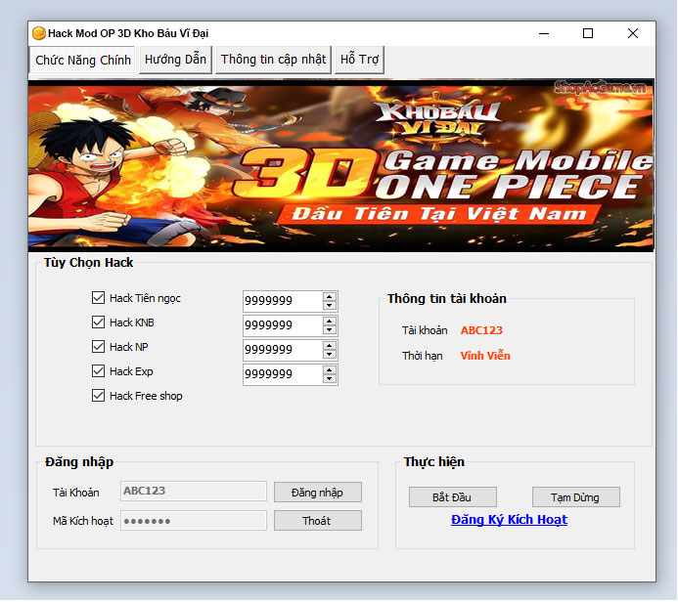Switch to the Hướng Dẫn tab
678x602 pixels.
point(175,60)
